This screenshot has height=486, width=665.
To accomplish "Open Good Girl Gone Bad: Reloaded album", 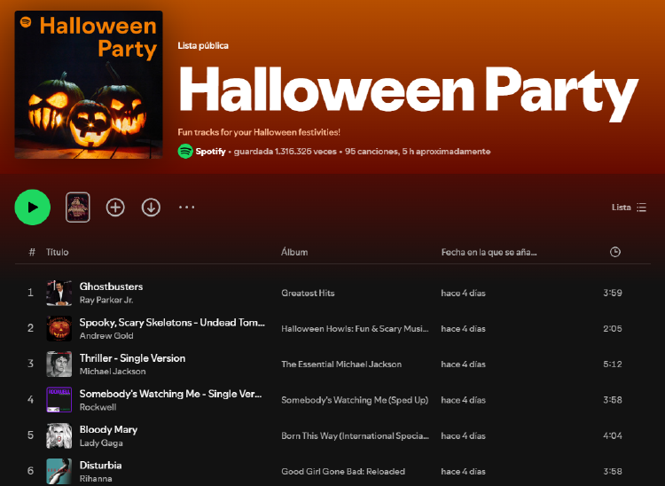I will click(343, 472).
